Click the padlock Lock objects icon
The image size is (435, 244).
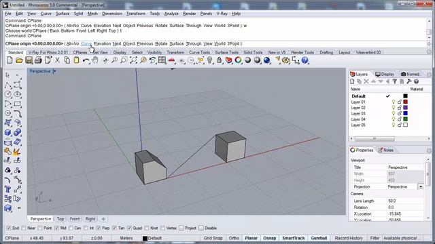coord(219,60)
